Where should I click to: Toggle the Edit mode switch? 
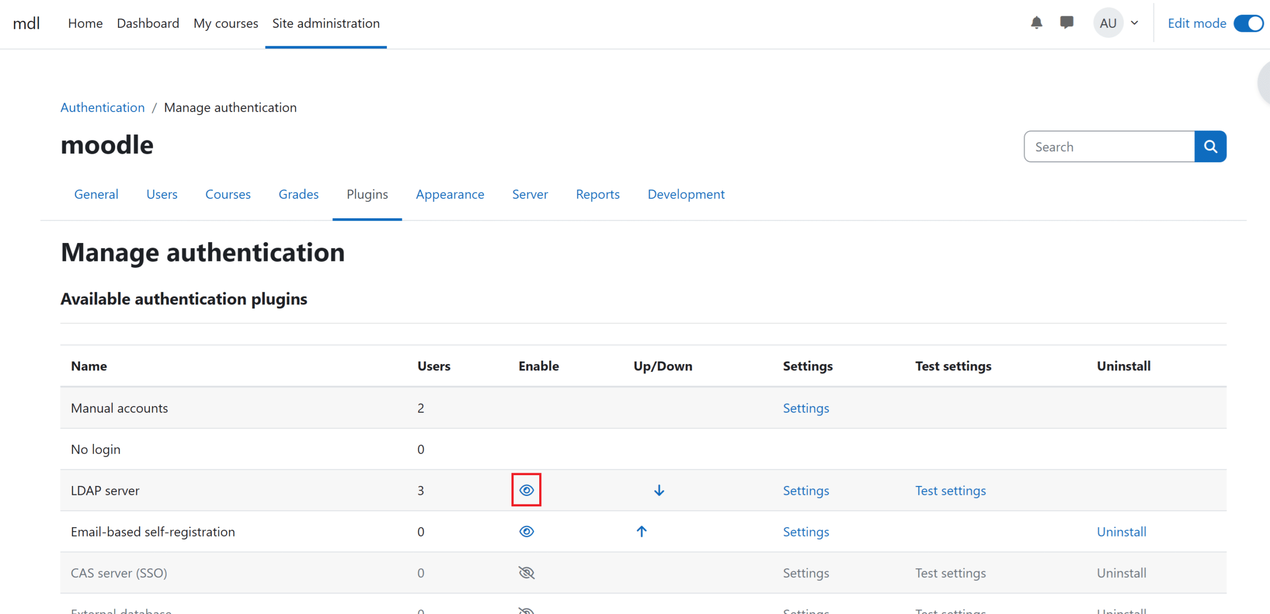click(x=1248, y=23)
